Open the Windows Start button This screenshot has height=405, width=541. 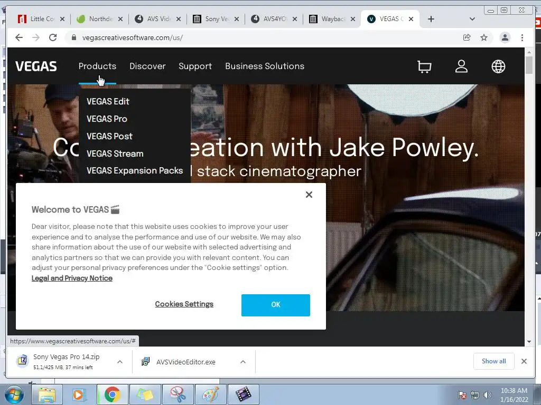pyautogui.click(x=14, y=394)
